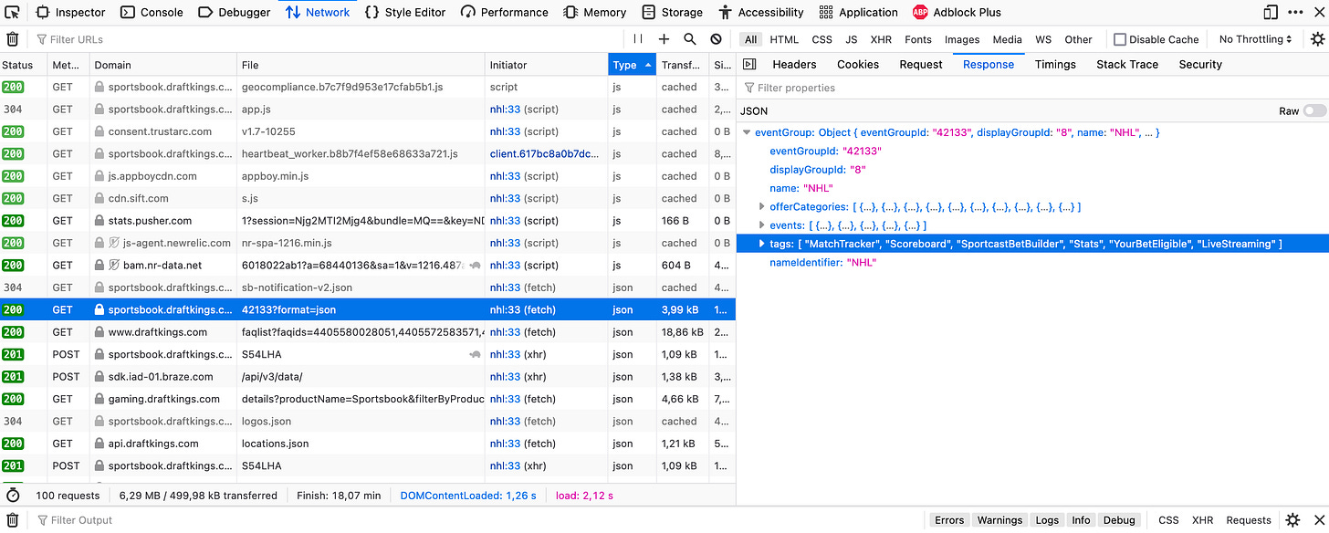The height and width of the screenshot is (533, 1329).
Task: Open the Accessibility panel
Action: [x=761, y=12]
